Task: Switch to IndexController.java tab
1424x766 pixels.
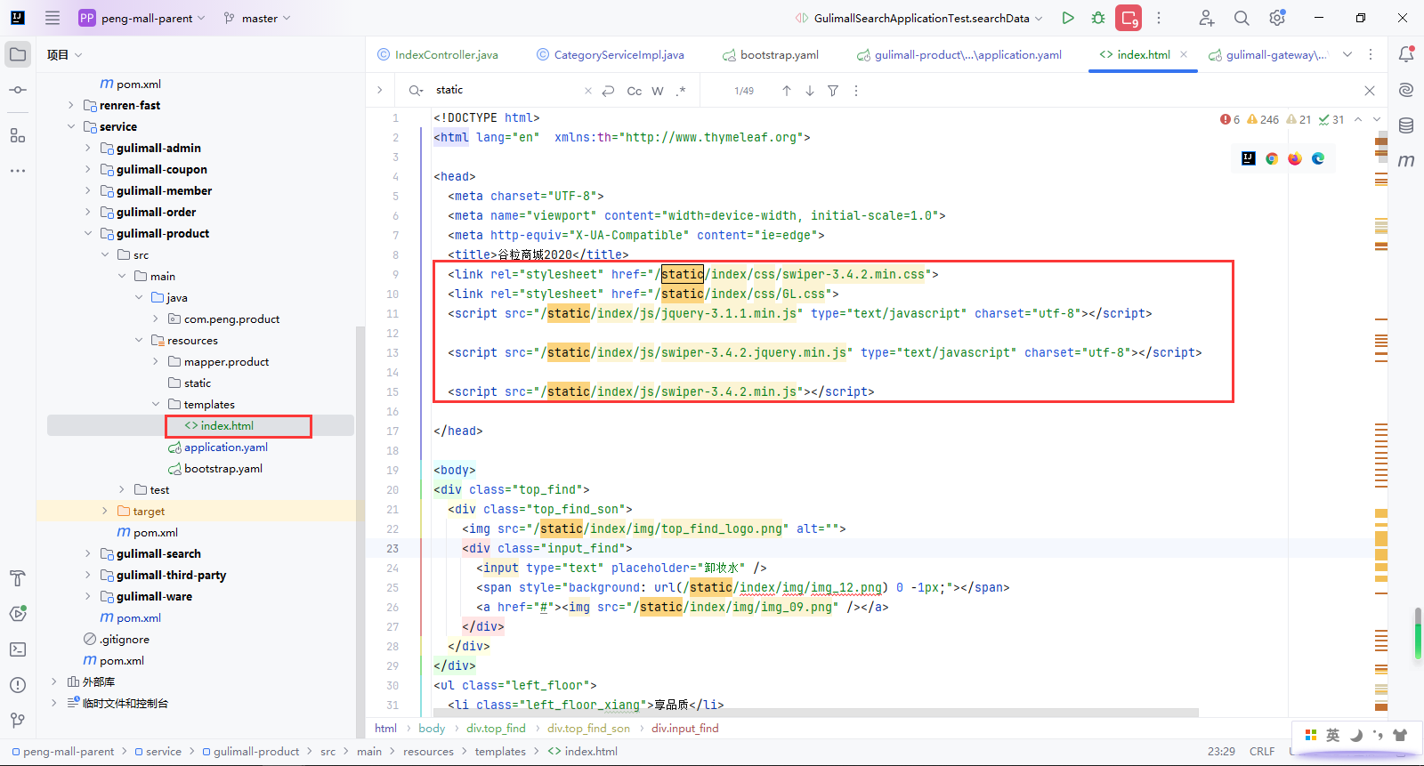Action: 437,54
